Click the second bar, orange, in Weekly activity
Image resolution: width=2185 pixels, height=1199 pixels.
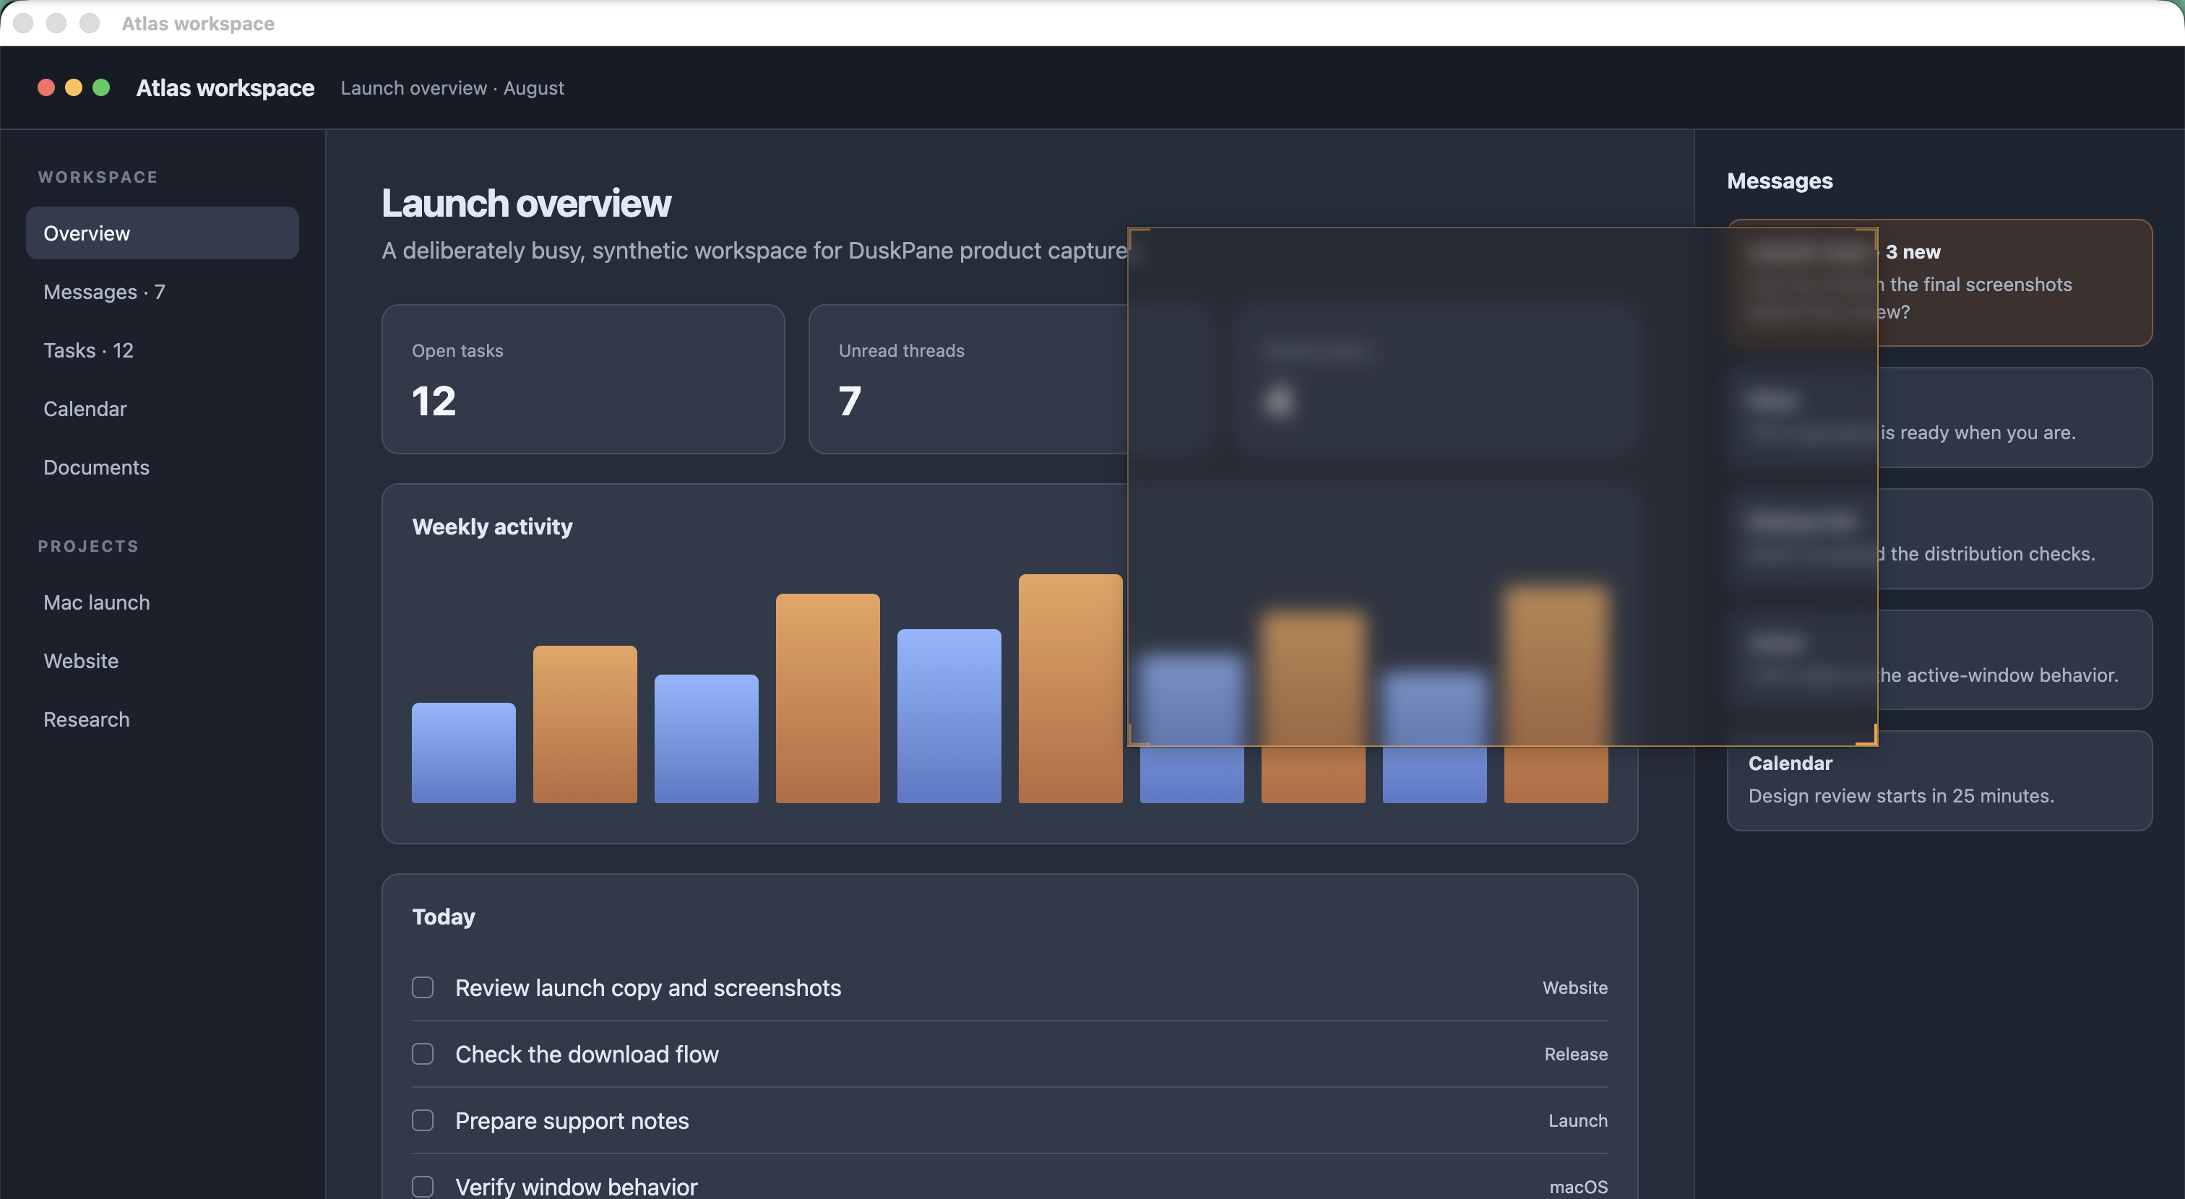[585, 724]
